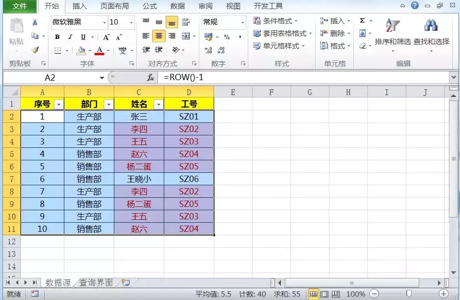
Task: Click the 删除 cells button
Action: pyautogui.click(x=335, y=34)
